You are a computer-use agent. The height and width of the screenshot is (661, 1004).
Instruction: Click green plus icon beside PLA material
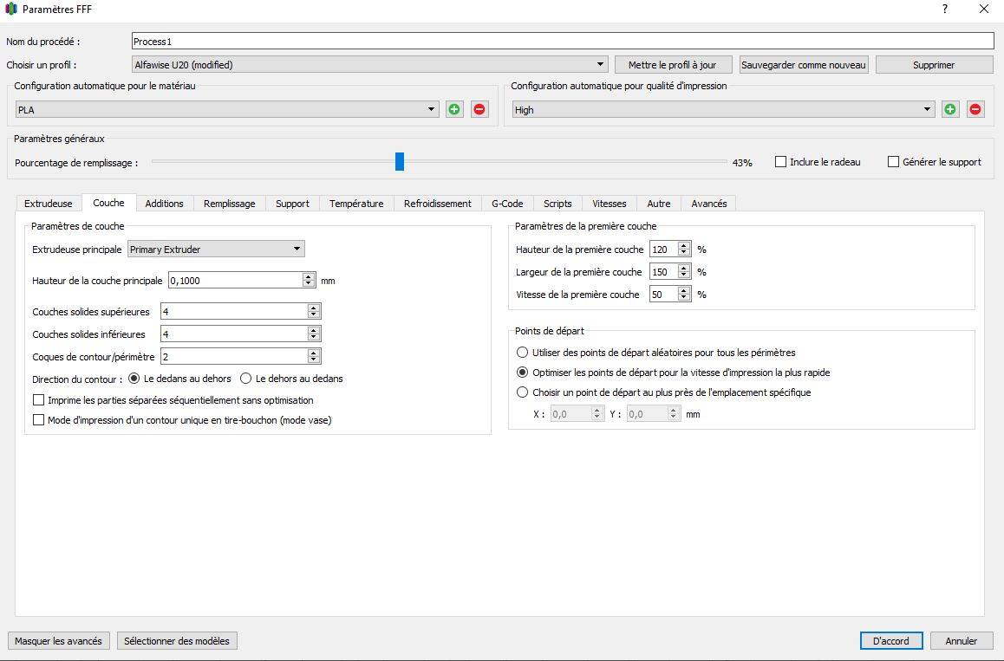click(454, 109)
